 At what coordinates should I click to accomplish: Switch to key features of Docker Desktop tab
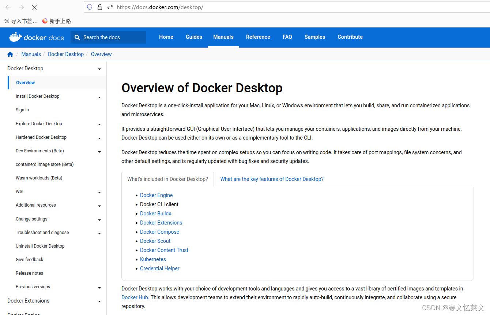[x=272, y=179]
